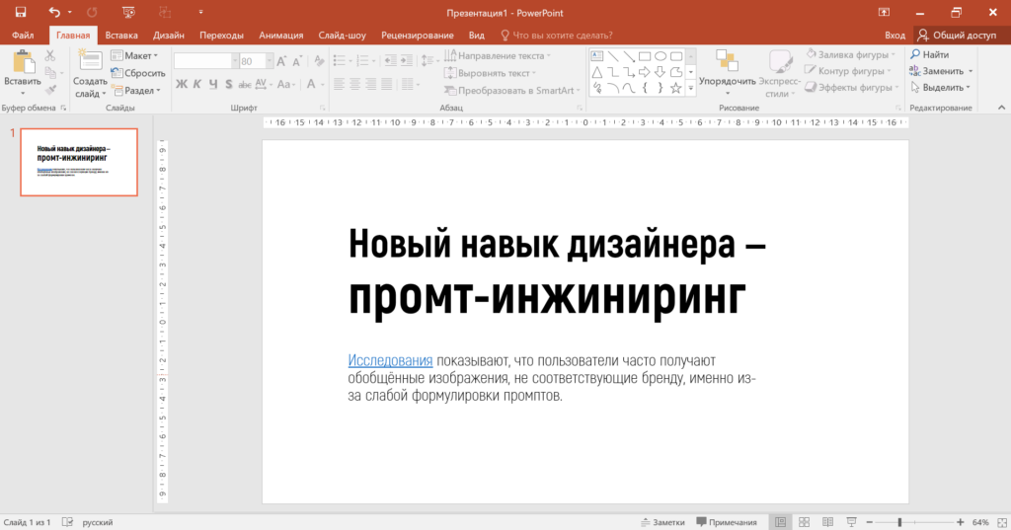This screenshot has width=1011, height=530.
Task: Switch to the Дизайн ribbon tab
Action: pos(168,36)
